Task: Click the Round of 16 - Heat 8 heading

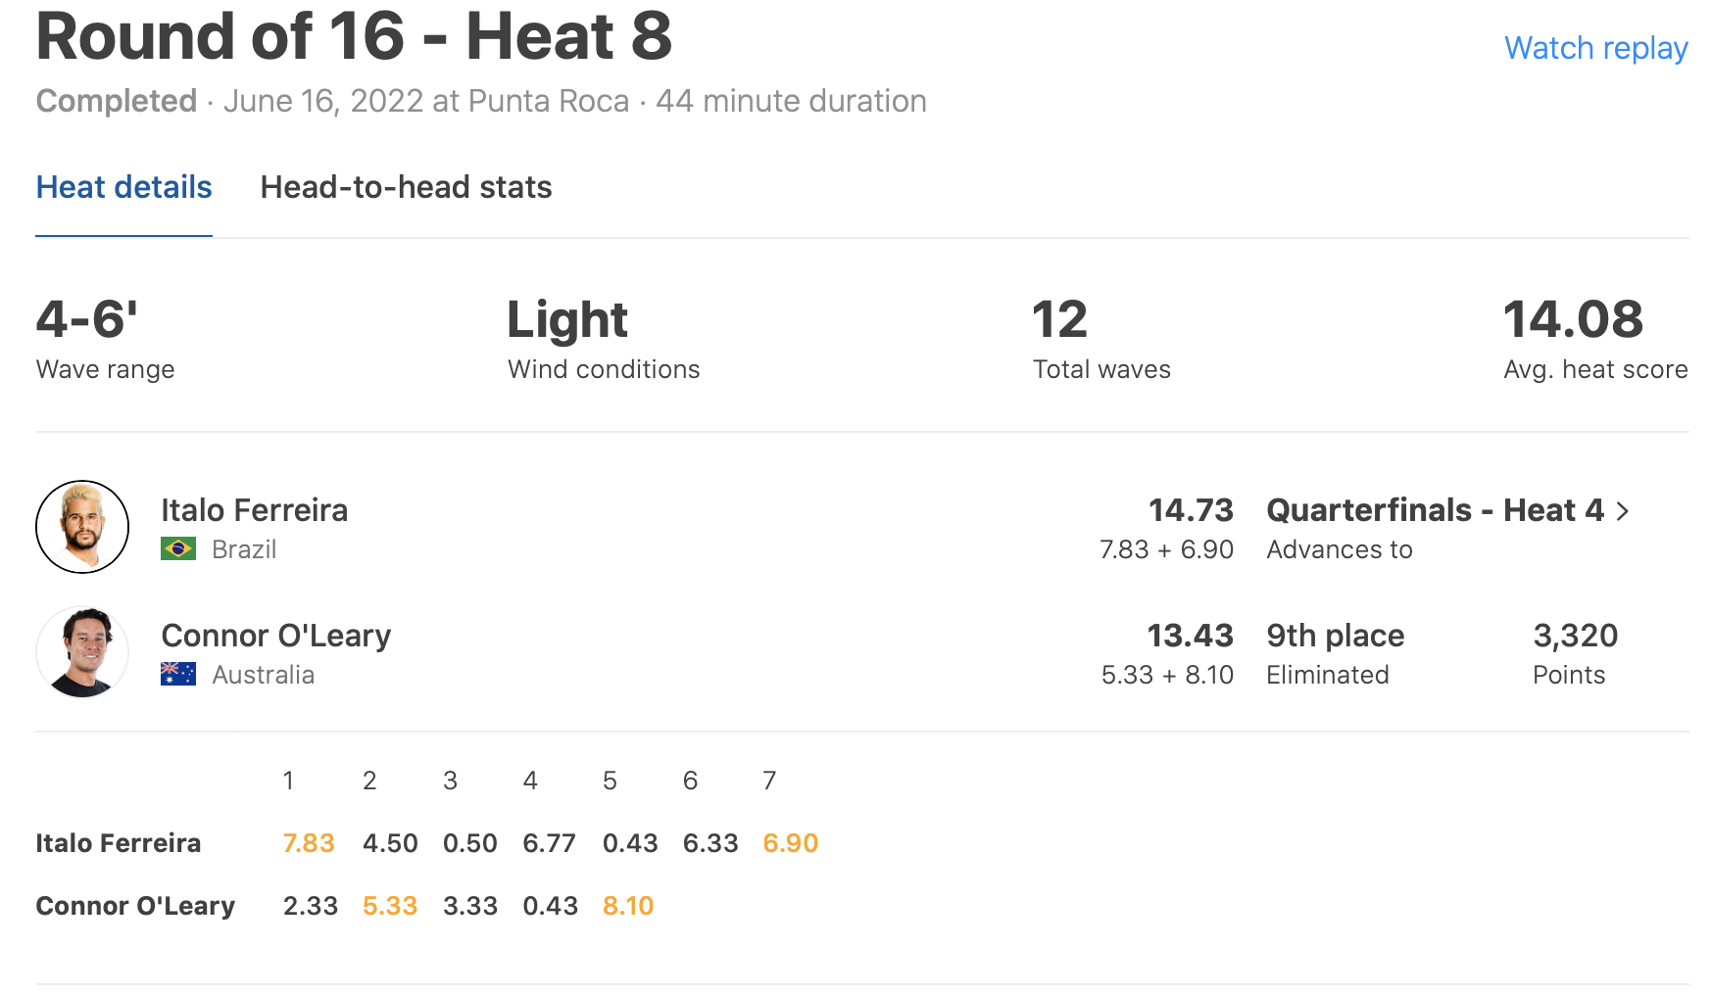Action: pos(354,37)
